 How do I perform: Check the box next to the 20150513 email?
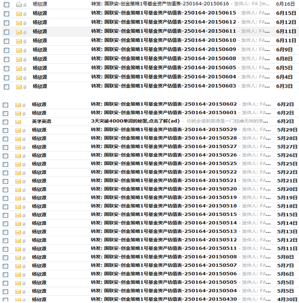[6, 232]
